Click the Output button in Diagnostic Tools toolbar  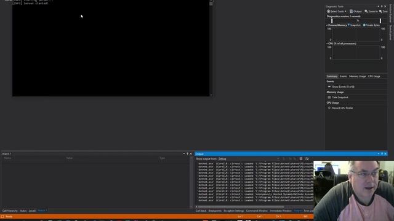pyautogui.click(x=356, y=11)
